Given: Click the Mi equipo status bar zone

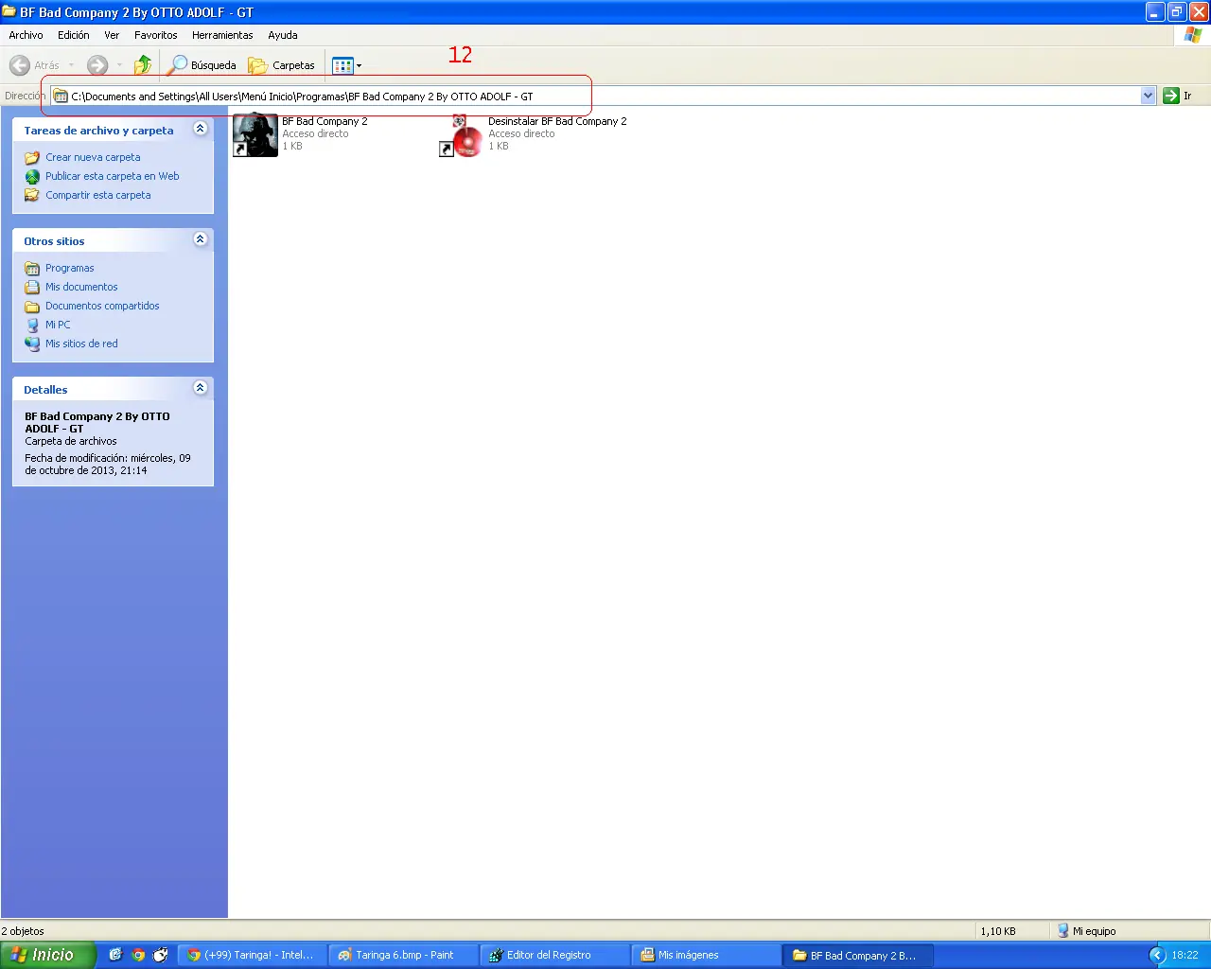Looking at the screenshot, I should click(x=1086, y=931).
